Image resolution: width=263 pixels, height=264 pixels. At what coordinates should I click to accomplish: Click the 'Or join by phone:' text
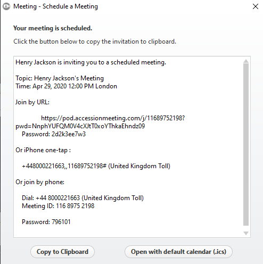pos(40,182)
